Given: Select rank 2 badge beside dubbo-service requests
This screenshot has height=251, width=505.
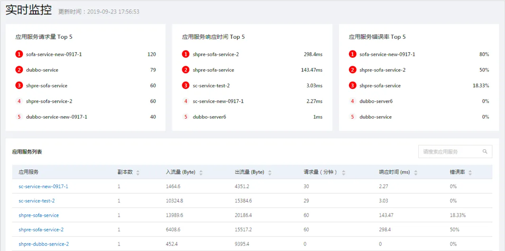Looking at the screenshot, I should point(19,70).
